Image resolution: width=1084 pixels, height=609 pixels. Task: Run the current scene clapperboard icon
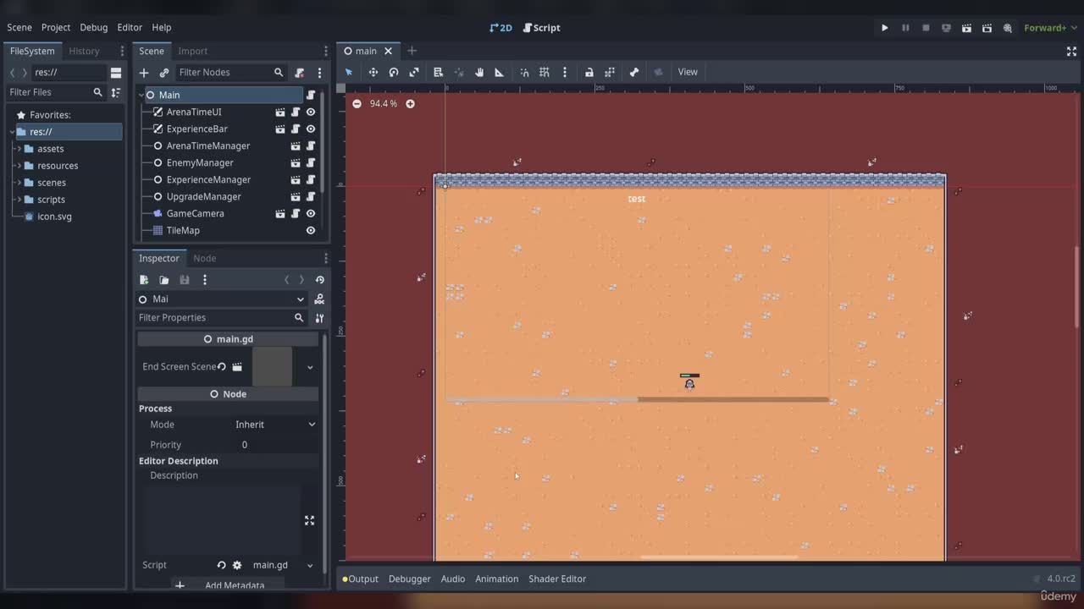966,28
